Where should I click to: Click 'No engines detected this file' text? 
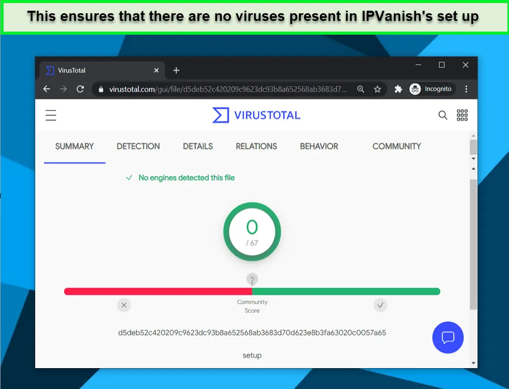pyautogui.click(x=187, y=178)
